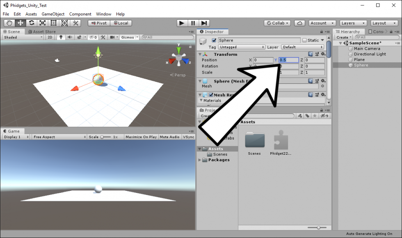Uncheck the Sphere active checkbox
The image size is (402, 238).
214,40
